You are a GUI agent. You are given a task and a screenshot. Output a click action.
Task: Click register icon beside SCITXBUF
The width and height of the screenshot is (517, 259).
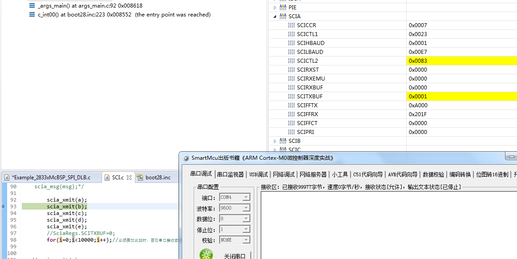tap(292, 96)
